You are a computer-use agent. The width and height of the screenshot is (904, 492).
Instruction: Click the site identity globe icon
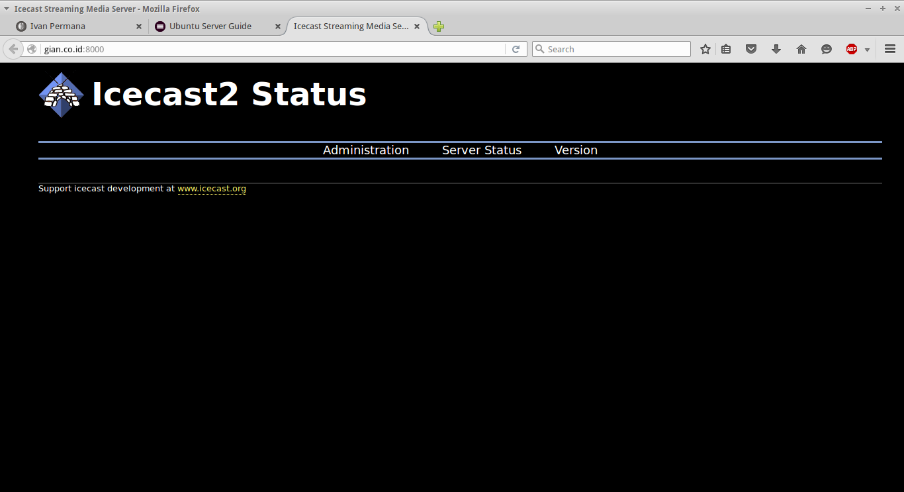tap(32, 49)
